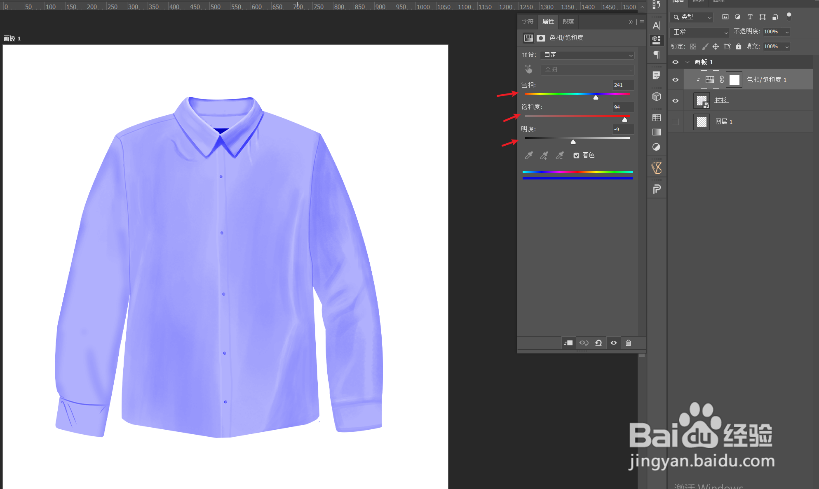Image resolution: width=819 pixels, height=489 pixels.
Task: Click the 明度 lightness slider track
Action: point(577,138)
